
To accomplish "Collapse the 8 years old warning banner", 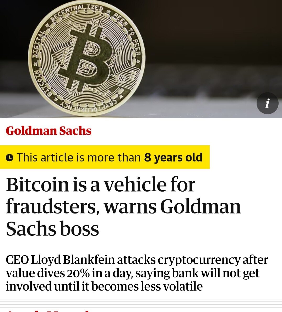I will [x=105, y=157].
